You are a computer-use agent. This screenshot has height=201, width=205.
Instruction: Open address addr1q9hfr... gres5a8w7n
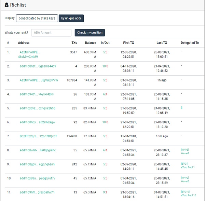[37, 192]
